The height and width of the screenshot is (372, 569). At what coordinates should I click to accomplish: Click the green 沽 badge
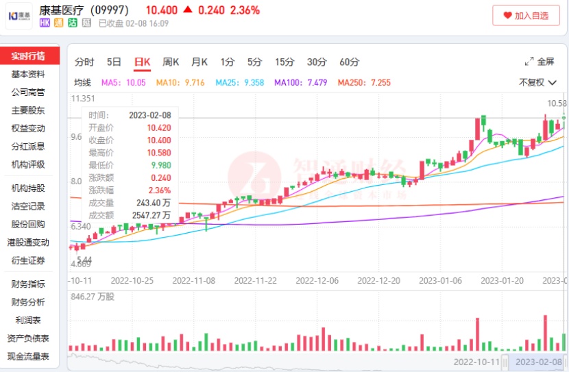click(x=73, y=23)
